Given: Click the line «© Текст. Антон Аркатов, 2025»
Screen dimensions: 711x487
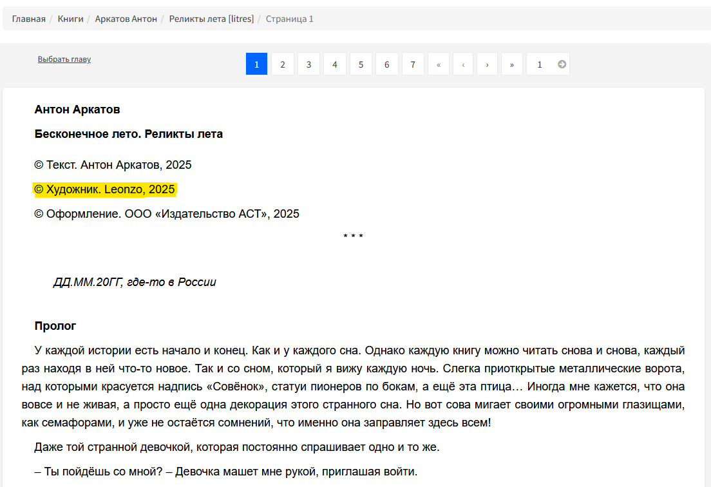Looking at the screenshot, I should [x=113, y=165].
